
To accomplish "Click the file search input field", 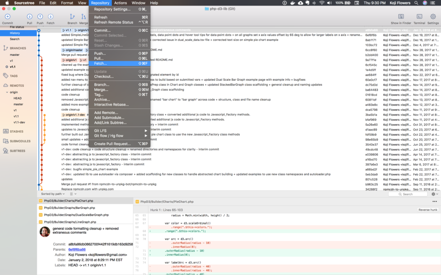I will (x=408, y=194).
